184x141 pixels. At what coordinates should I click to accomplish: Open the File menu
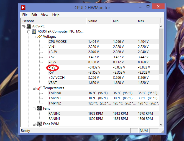click(25, 15)
